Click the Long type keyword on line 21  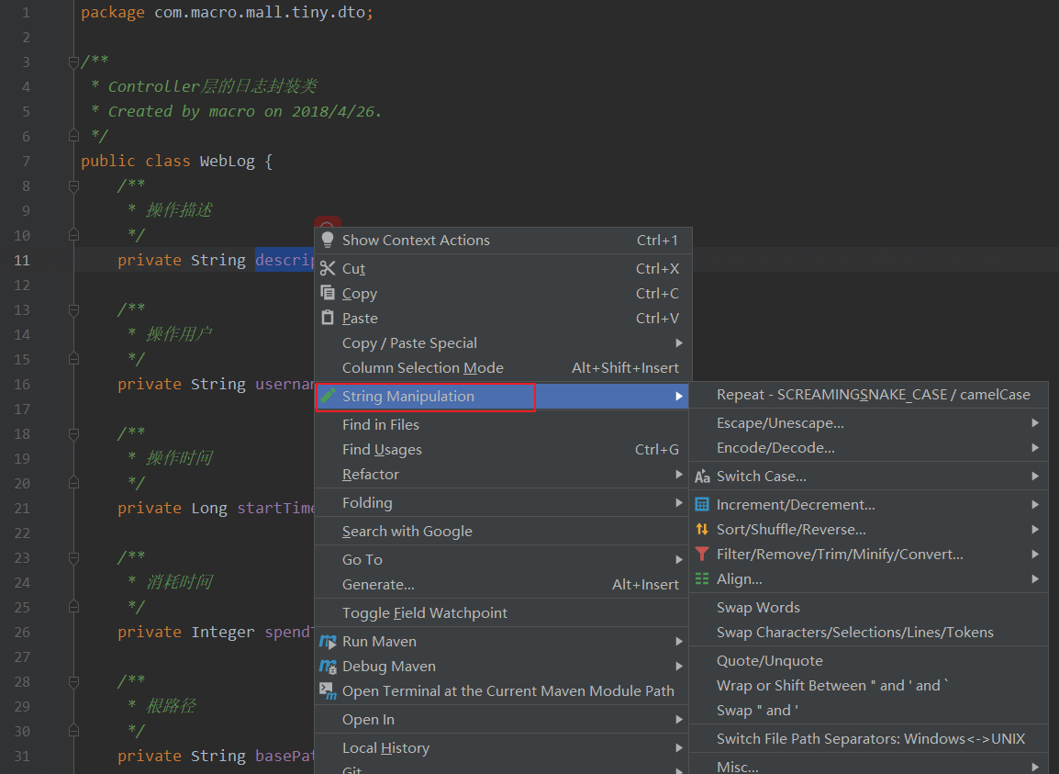click(208, 509)
